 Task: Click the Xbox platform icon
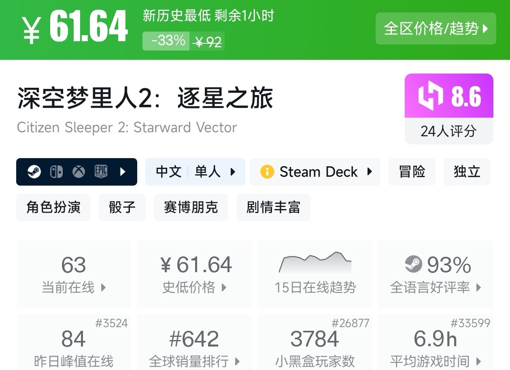pos(79,172)
